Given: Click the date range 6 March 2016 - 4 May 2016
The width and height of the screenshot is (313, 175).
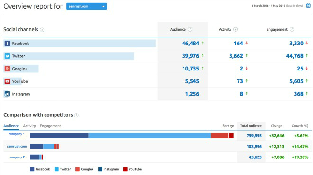Looking at the screenshot, I should (x=268, y=6).
